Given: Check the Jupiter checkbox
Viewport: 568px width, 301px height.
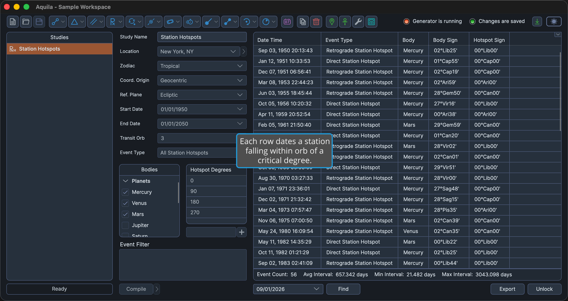Looking at the screenshot, I should [x=126, y=225].
